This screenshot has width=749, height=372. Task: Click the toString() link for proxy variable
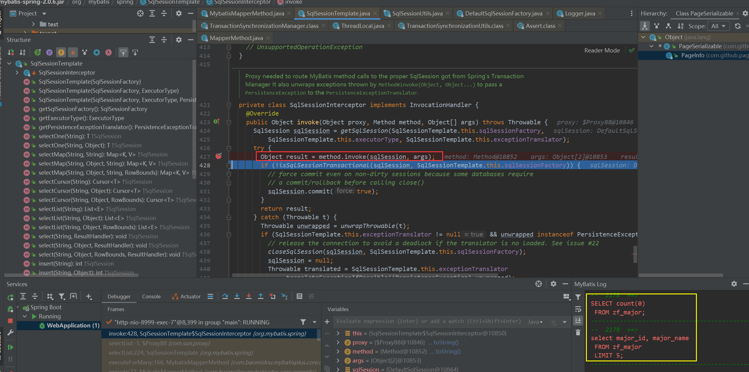tap(446, 342)
